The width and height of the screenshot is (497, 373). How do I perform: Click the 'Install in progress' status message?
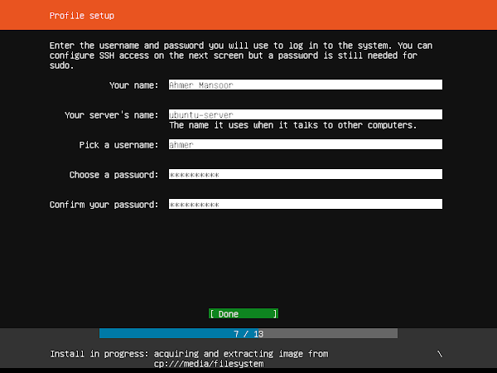click(189, 358)
